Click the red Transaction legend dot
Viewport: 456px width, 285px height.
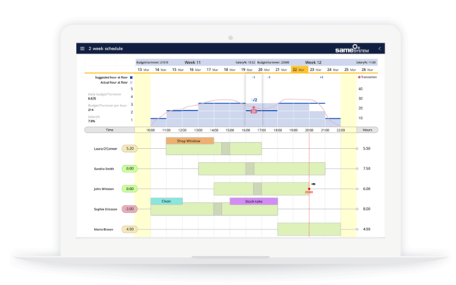(x=359, y=77)
